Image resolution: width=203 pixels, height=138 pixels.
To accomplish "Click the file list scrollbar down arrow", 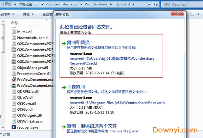I will (x=3, y=128).
